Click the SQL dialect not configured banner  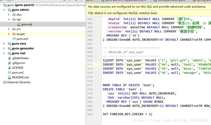pos(148,13)
